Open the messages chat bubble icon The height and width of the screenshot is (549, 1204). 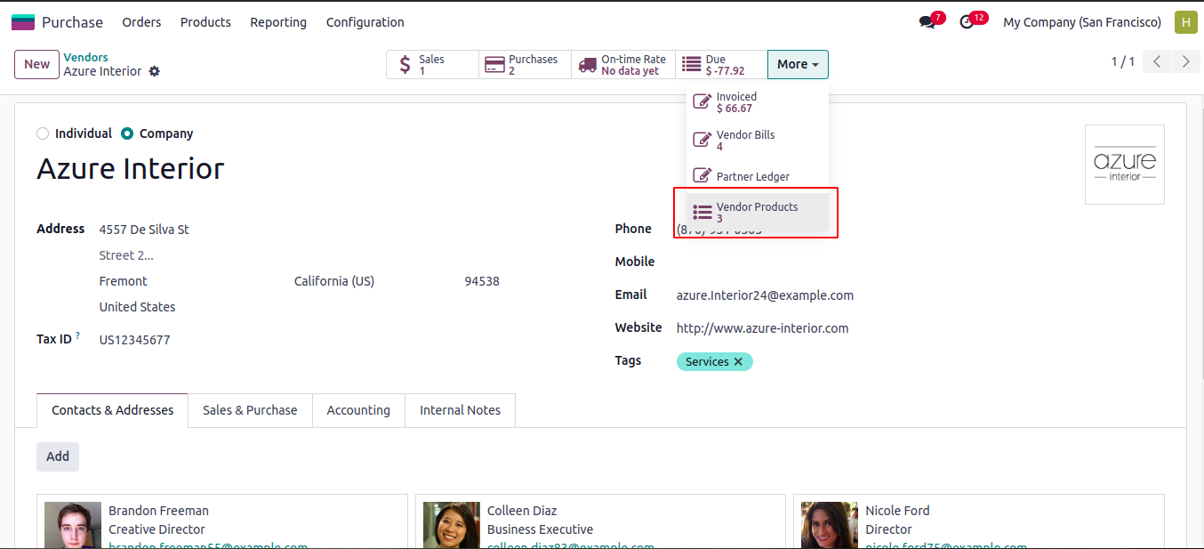point(927,22)
